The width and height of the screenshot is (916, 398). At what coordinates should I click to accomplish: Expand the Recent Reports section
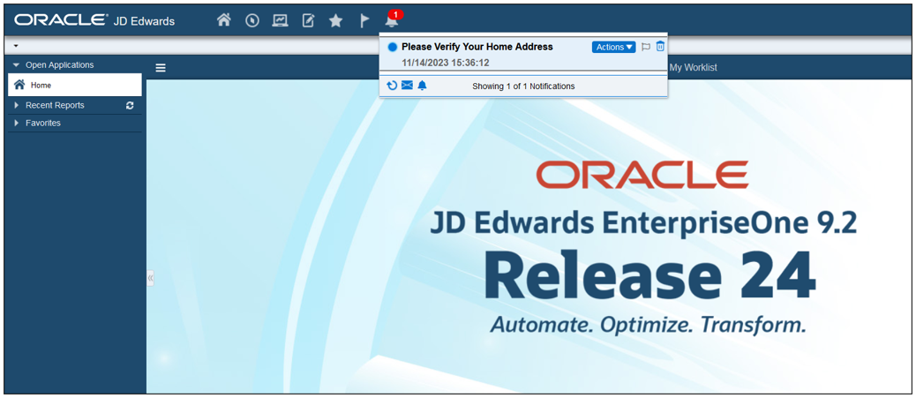[17, 105]
